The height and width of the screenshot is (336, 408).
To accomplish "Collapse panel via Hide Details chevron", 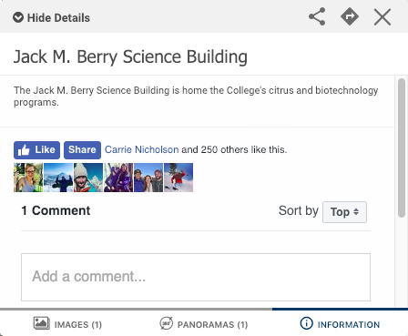I will click(x=18, y=17).
